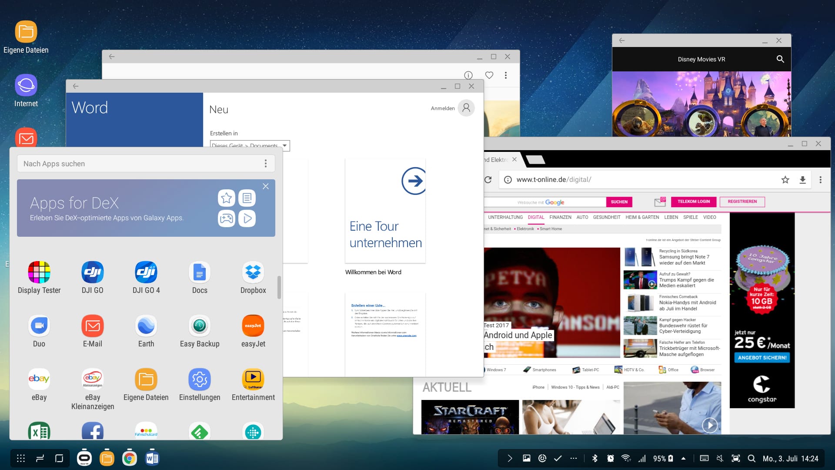Search in Disney Movies VR
Viewport: 835px width, 470px height.
pos(780,59)
